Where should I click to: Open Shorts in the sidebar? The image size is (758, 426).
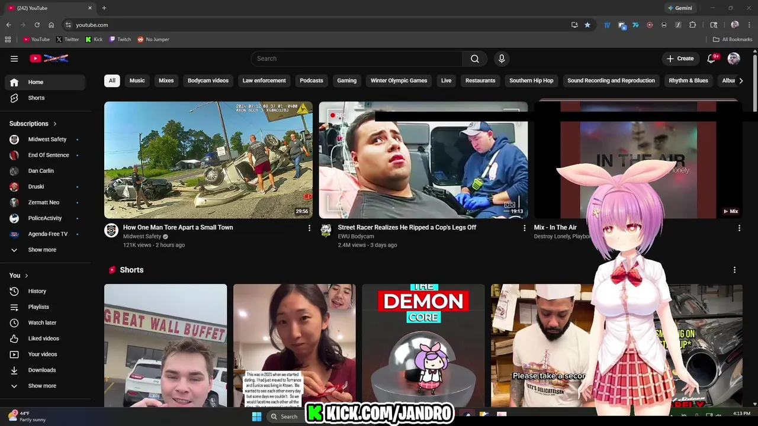coord(45,98)
